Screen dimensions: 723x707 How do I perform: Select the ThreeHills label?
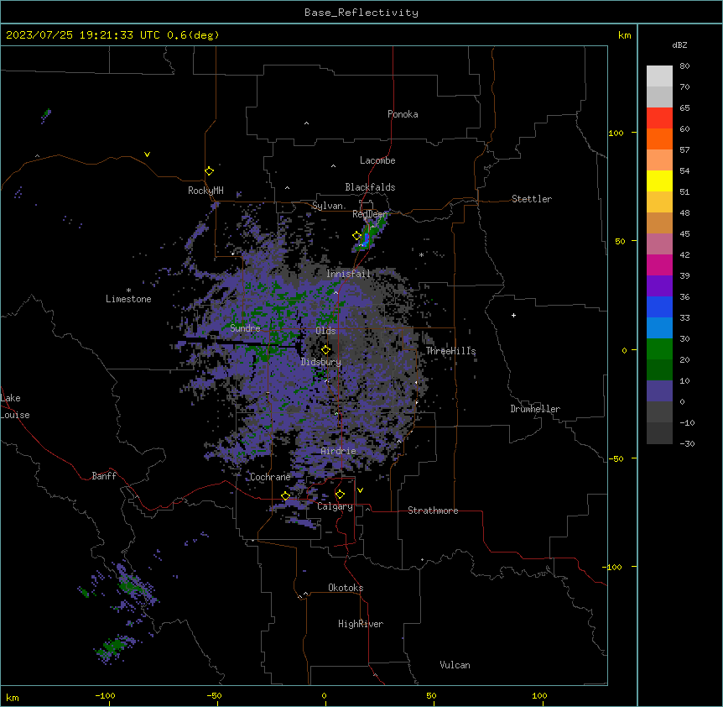[450, 351]
